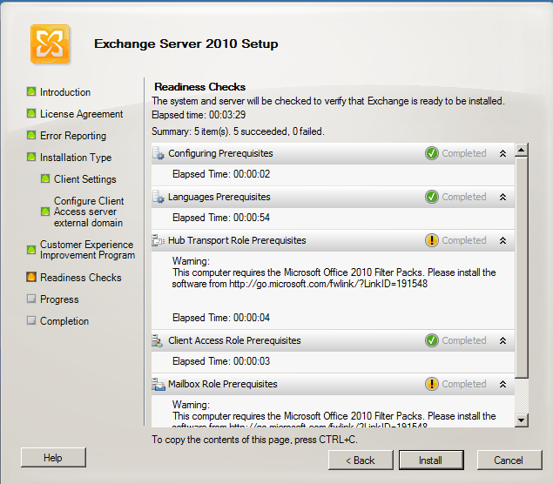Click yellow warning icon for Mailbox Role
The image size is (553, 484).
coord(432,384)
